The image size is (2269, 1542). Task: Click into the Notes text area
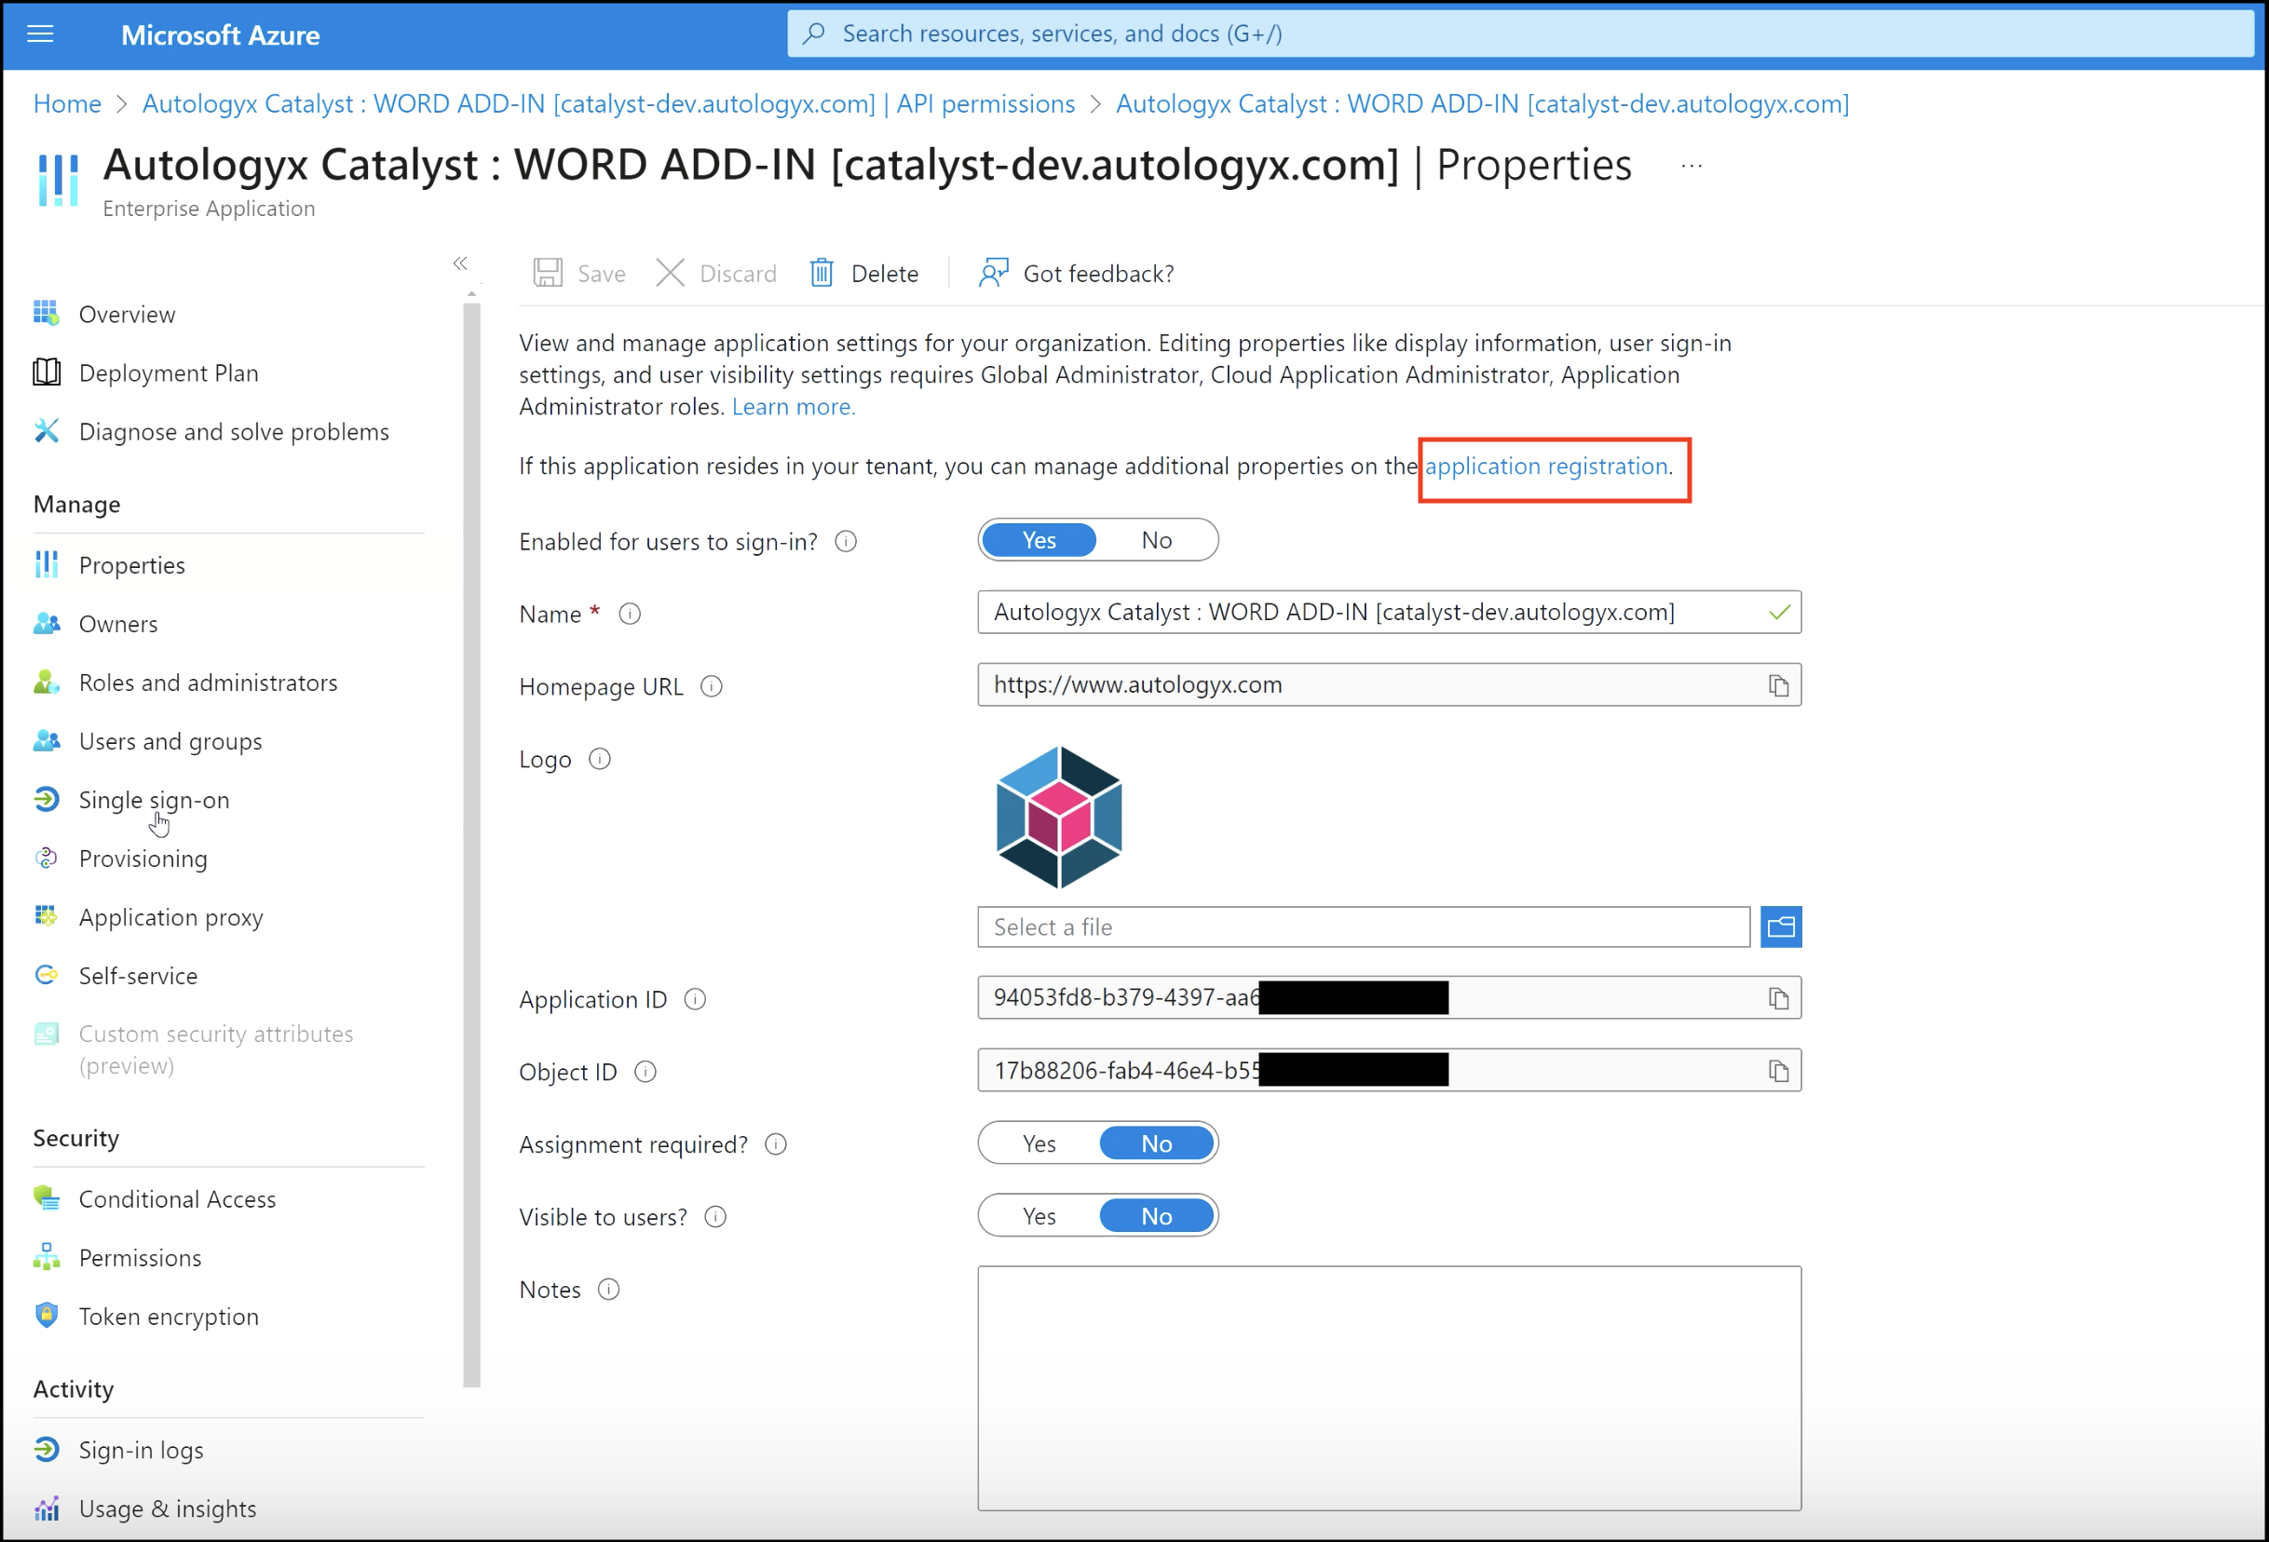pyautogui.click(x=1389, y=1387)
